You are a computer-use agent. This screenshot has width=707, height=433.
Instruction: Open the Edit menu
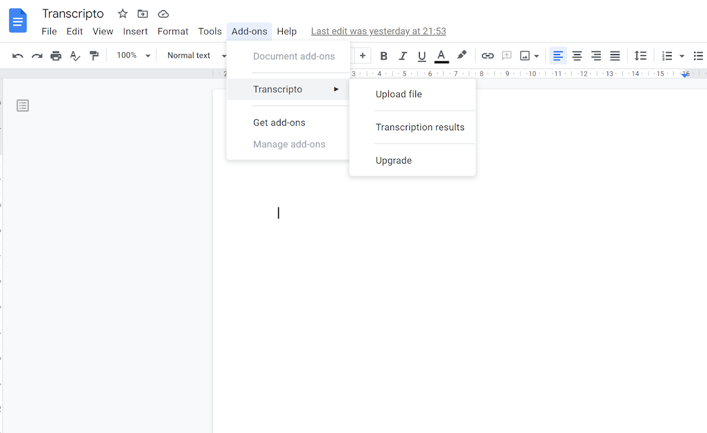[x=75, y=31]
